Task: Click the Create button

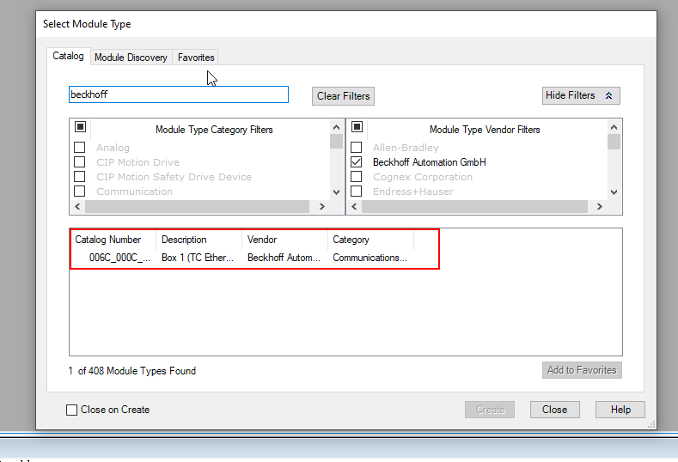Action: click(490, 410)
